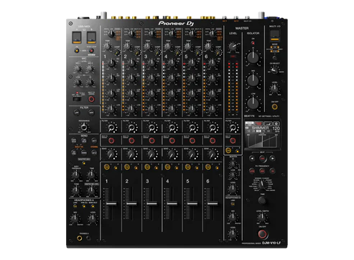The width and height of the screenshot is (354, 260).
Task: Click the channel 2 EQ HI knob
Action: click(131, 63)
